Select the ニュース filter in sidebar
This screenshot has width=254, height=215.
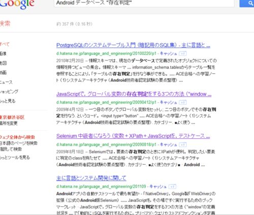coord(6,82)
